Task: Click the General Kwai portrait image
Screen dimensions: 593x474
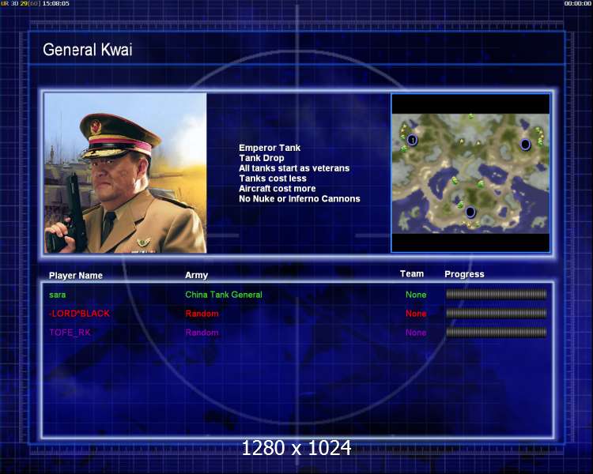Action: pos(126,173)
